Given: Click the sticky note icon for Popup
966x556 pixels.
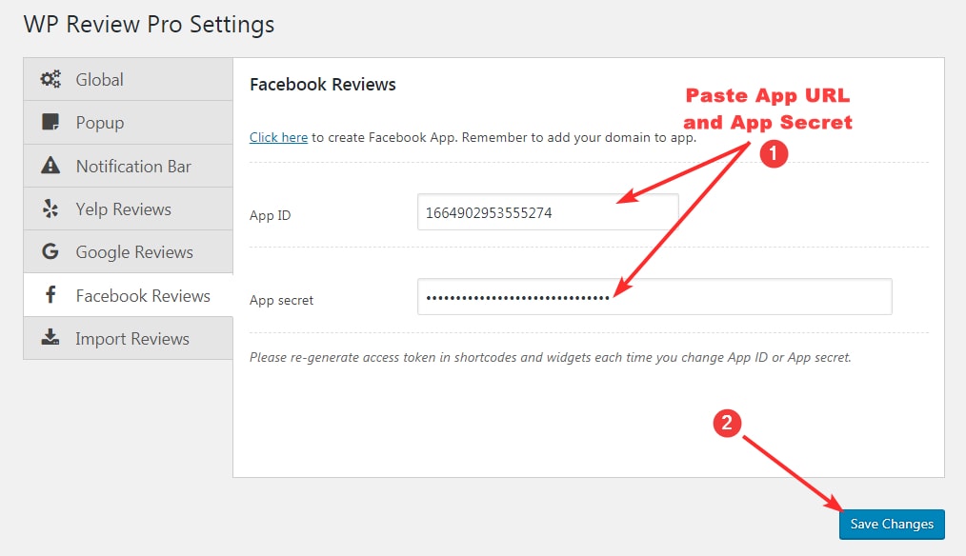Looking at the screenshot, I should pos(50,123).
